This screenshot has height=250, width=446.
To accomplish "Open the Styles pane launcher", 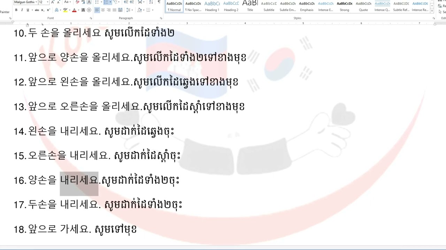I will point(434,18).
